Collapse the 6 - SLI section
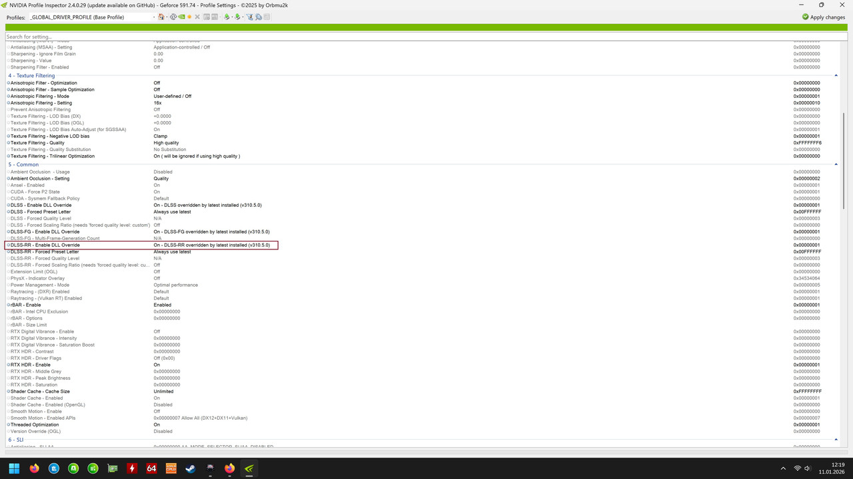 coord(836,440)
